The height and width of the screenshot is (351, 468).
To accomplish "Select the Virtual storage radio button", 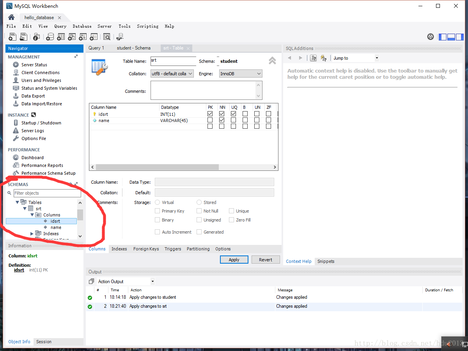I will [x=158, y=202].
